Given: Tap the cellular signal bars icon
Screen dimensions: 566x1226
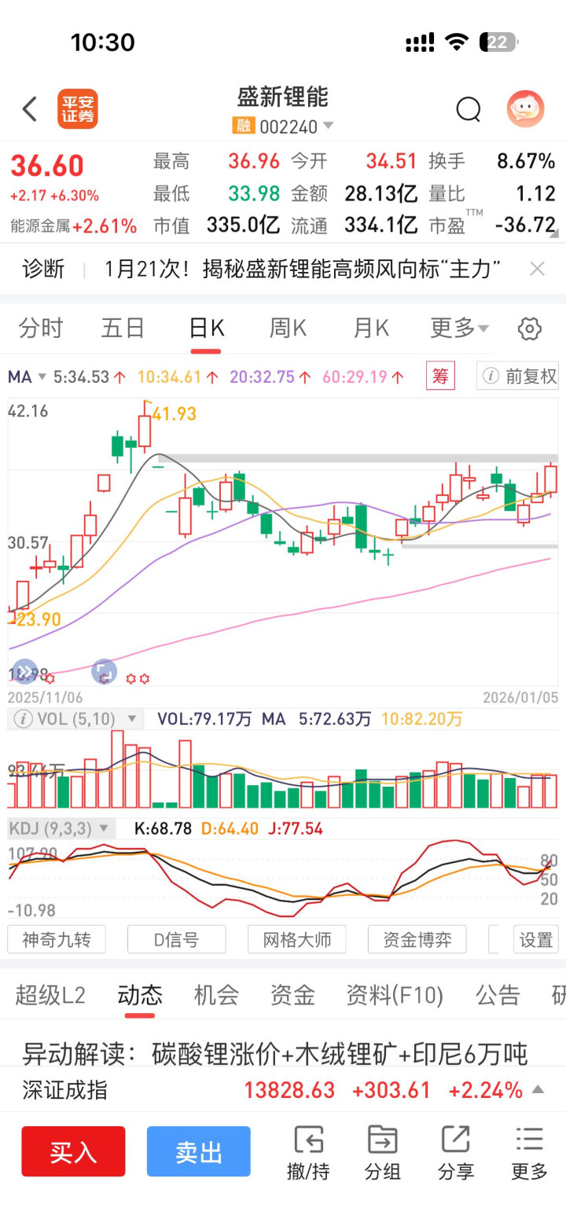Looking at the screenshot, I should (420, 42).
